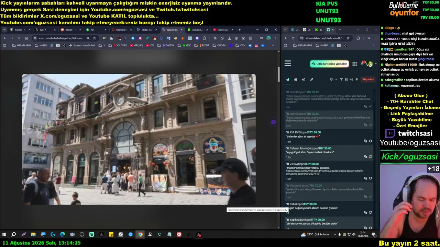This screenshot has height=247, width=440.
Task: Open the gift icon tab
Action: pyautogui.click(x=296, y=80)
